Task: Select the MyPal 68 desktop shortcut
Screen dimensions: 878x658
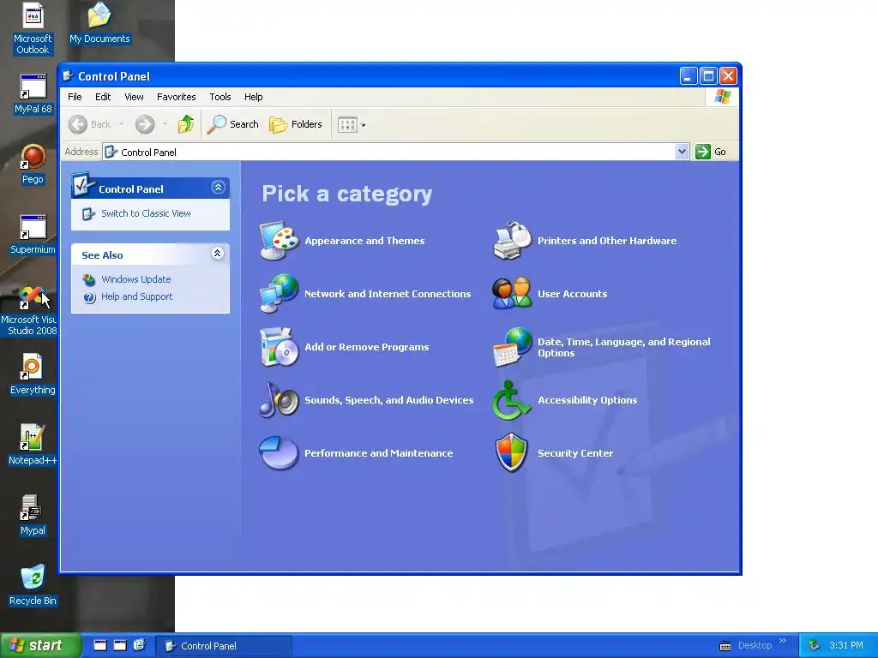Action: (x=33, y=93)
